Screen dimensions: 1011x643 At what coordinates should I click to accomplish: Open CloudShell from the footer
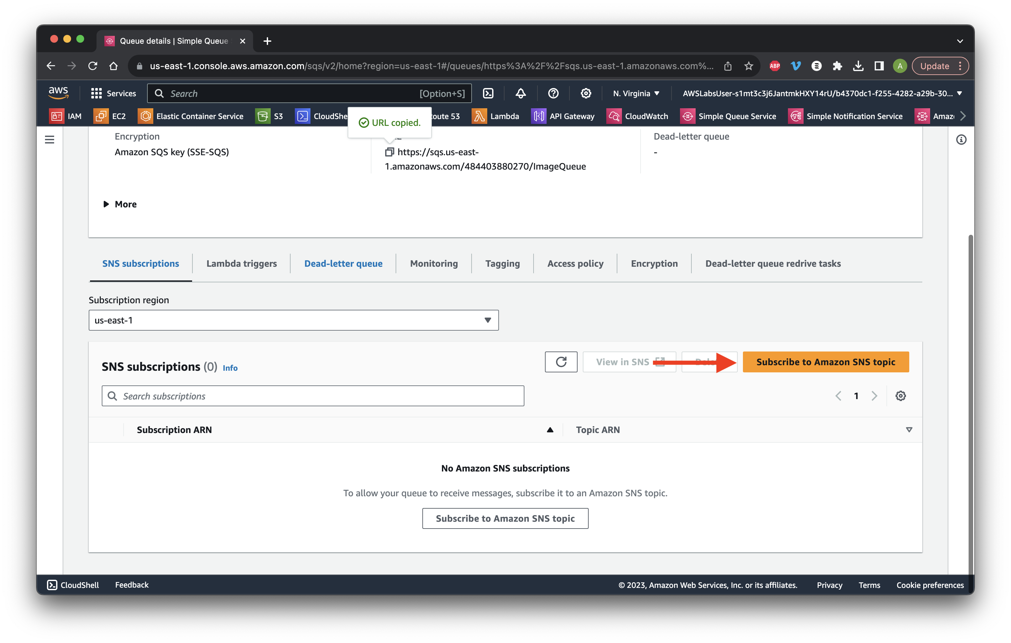click(x=73, y=585)
